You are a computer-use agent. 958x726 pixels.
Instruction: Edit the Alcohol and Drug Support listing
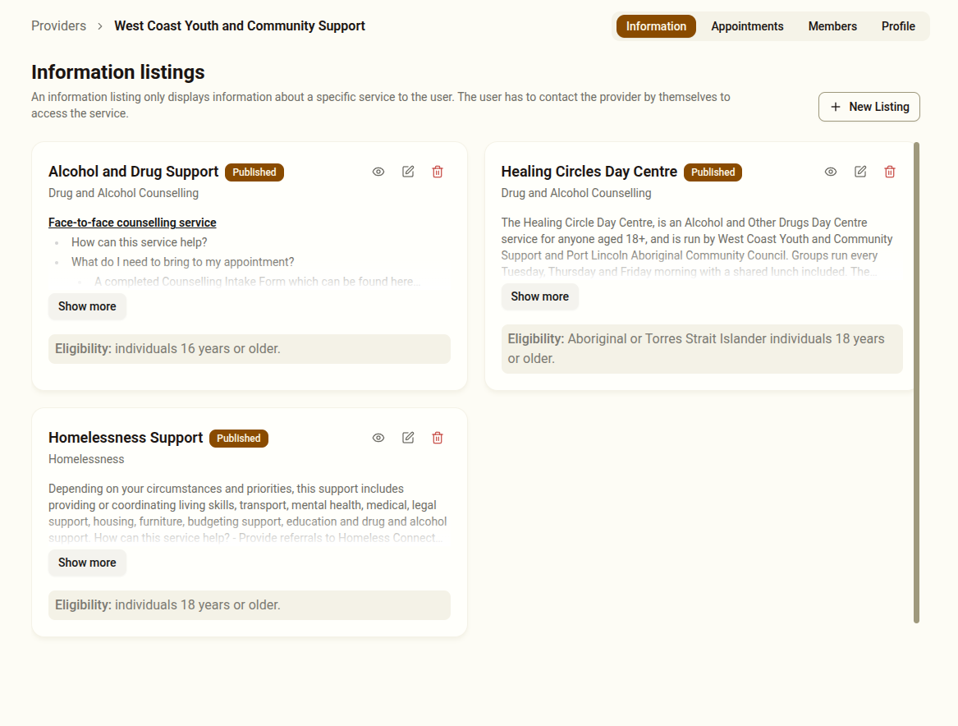coord(408,172)
